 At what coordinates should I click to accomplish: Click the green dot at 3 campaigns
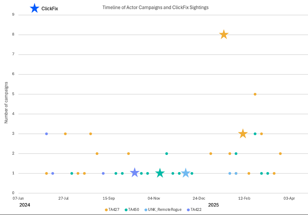(x=255, y=134)
